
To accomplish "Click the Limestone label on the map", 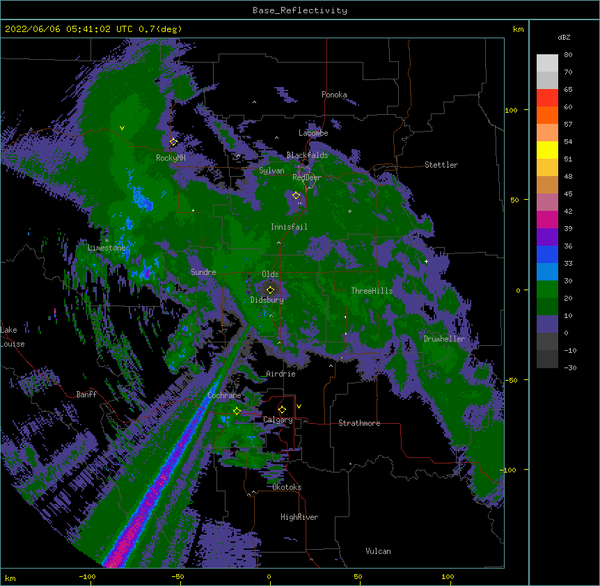I will 106,248.
